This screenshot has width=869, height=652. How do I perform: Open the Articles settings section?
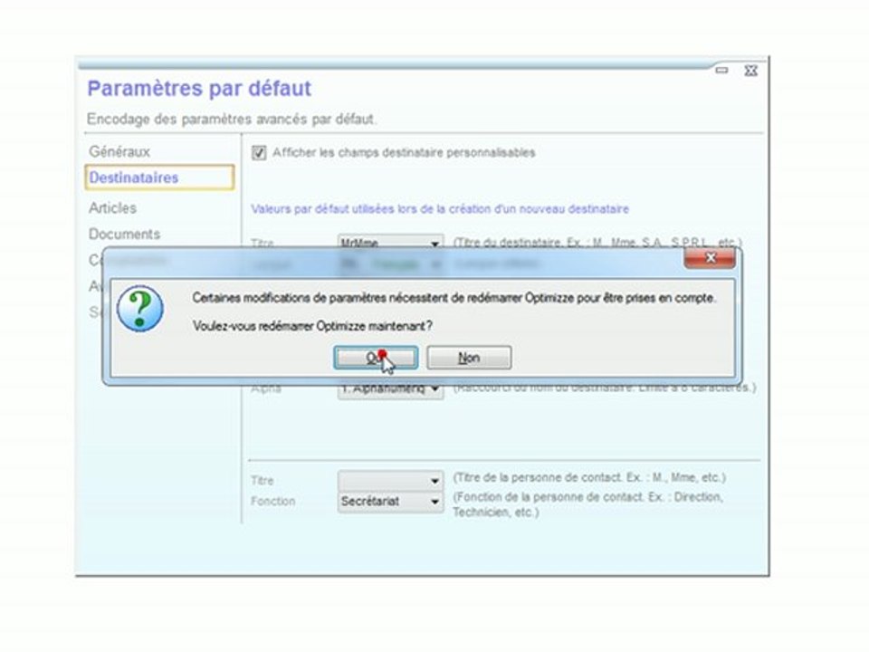pyautogui.click(x=112, y=208)
